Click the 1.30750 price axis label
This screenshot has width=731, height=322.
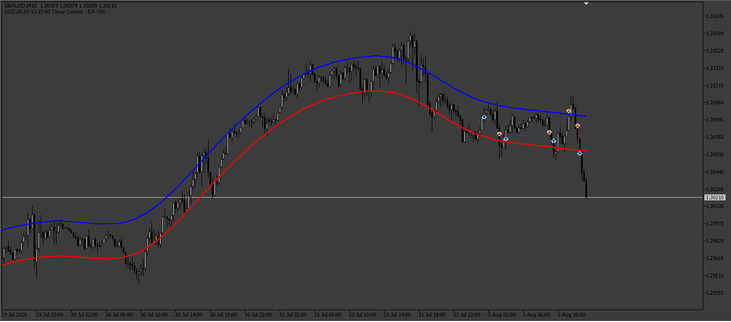coord(715,137)
